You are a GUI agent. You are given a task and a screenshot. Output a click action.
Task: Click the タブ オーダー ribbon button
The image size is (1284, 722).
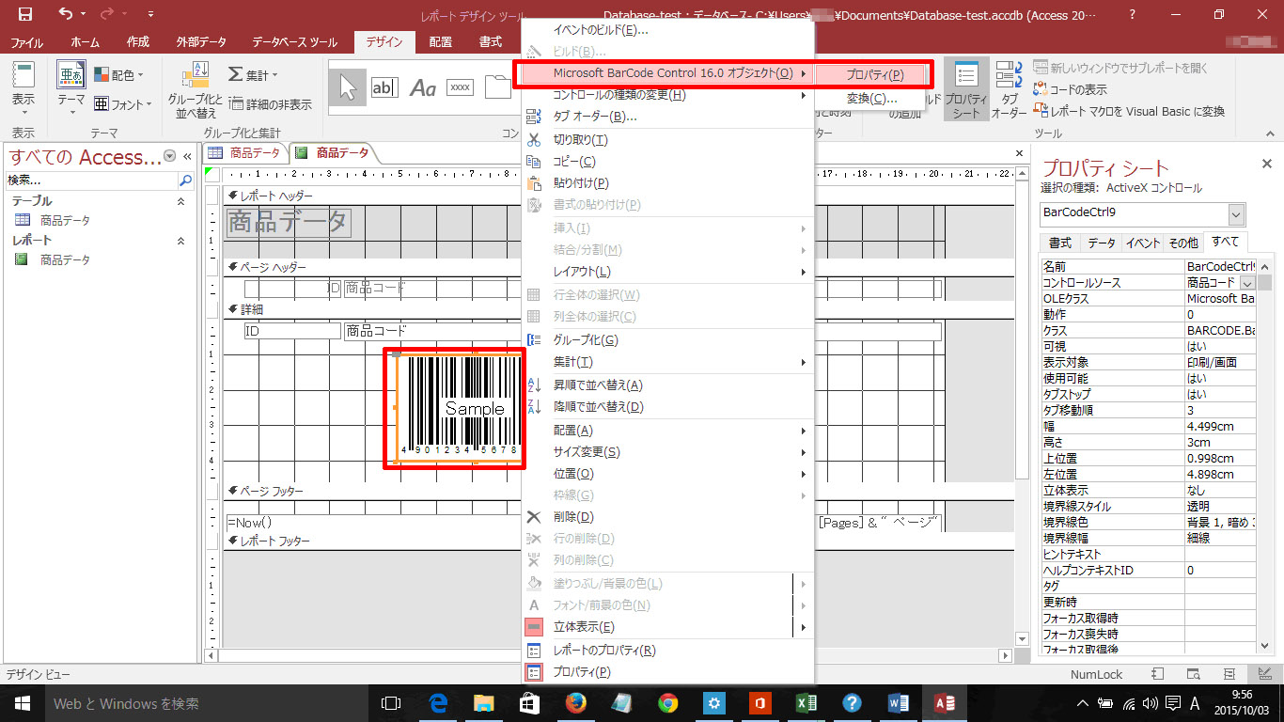tap(1010, 89)
